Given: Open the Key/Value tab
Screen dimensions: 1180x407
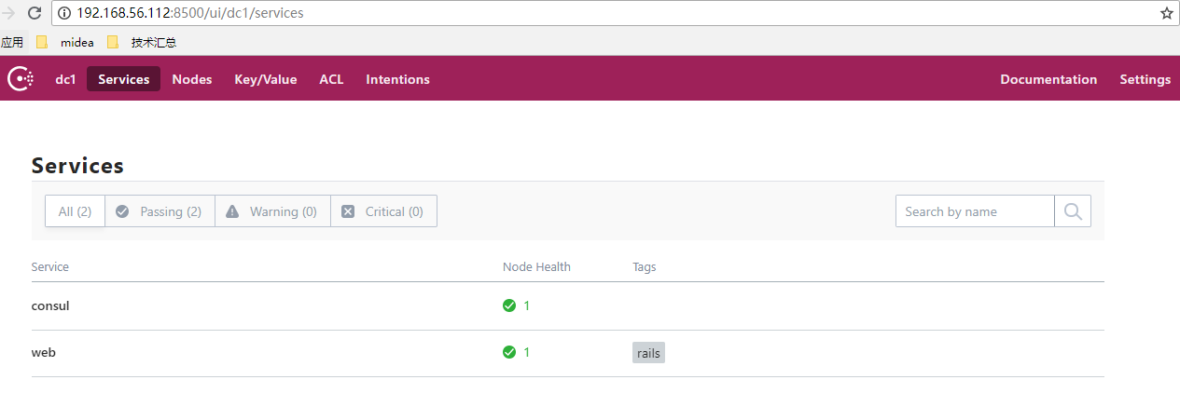Looking at the screenshot, I should click(x=265, y=79).
